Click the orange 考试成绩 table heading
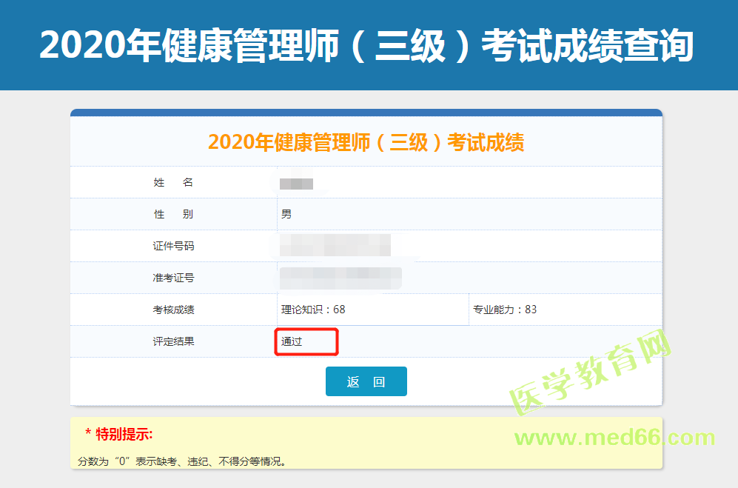The image size is (738, 488). pyautogui.click(x=366, y=143)
